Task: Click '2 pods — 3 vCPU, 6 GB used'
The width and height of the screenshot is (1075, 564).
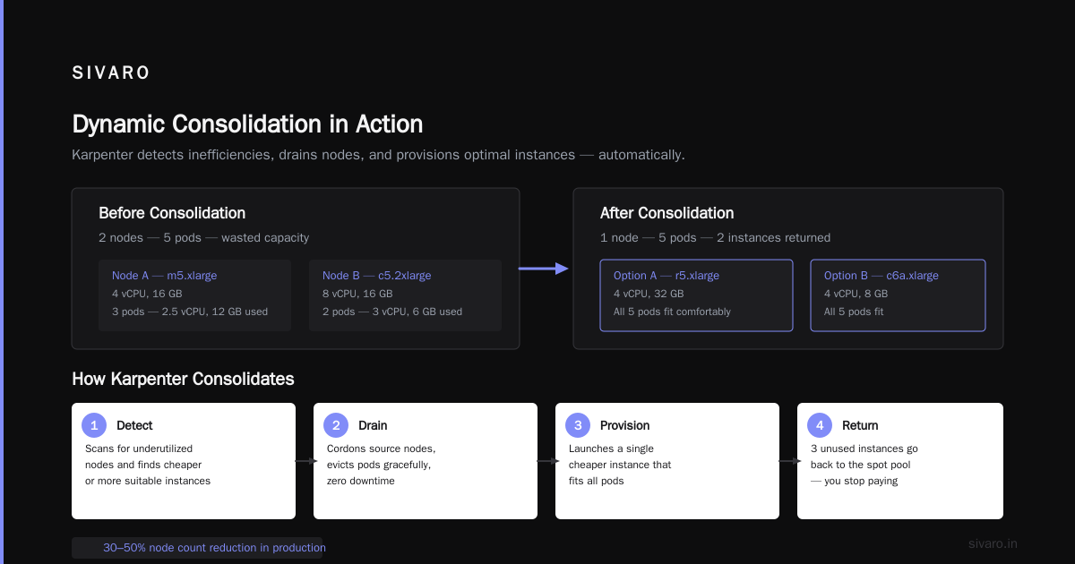Action: [x=392, y=312]
